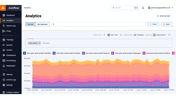Click the Dashboard grid icon
This screenshot has height=99, width=176.
coord(4,15)
